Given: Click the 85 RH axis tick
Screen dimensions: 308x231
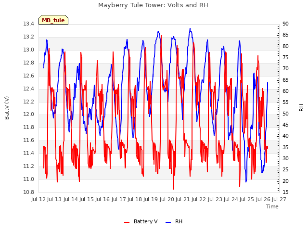Looking at the screenshot, I should [x=285, y=35].
